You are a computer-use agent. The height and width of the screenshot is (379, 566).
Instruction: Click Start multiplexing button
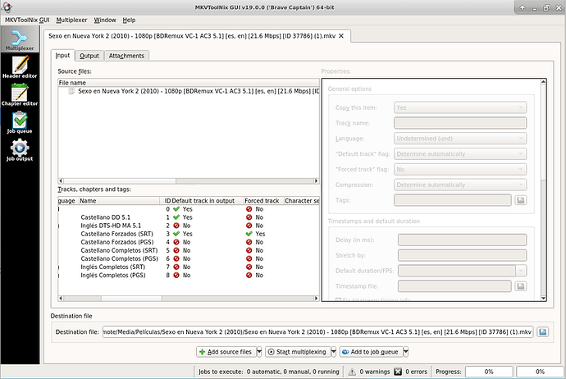click(298, 352)
